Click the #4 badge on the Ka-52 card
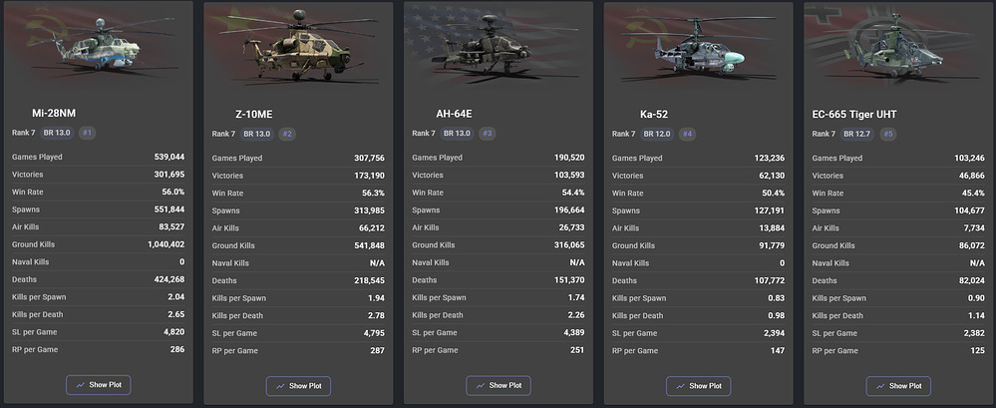This screenshot has width=996, height=408. [x=688, y=134]
